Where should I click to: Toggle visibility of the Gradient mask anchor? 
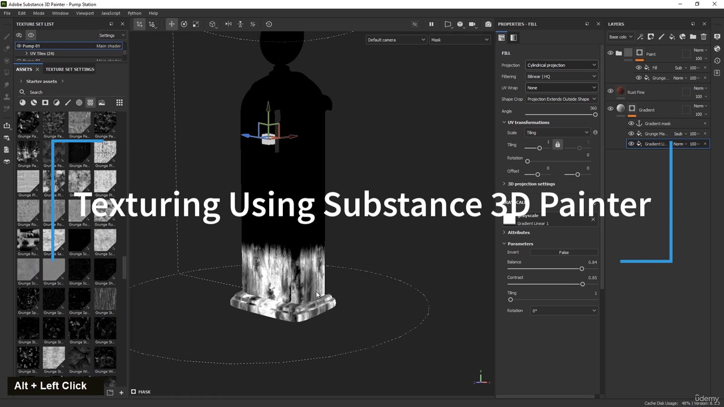coord(631,123)
